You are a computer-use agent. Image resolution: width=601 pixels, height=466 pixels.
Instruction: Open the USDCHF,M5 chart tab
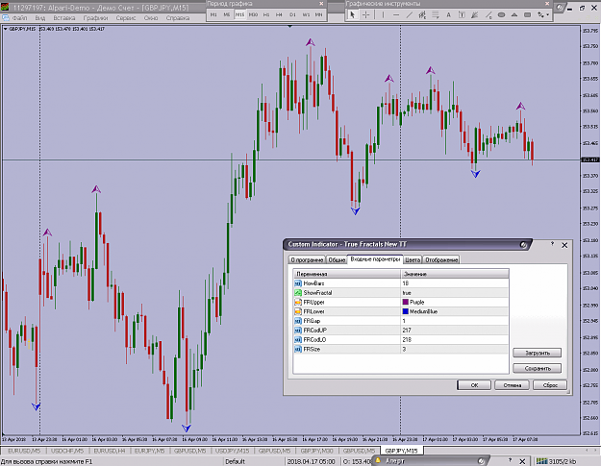[x=67, y=451]
